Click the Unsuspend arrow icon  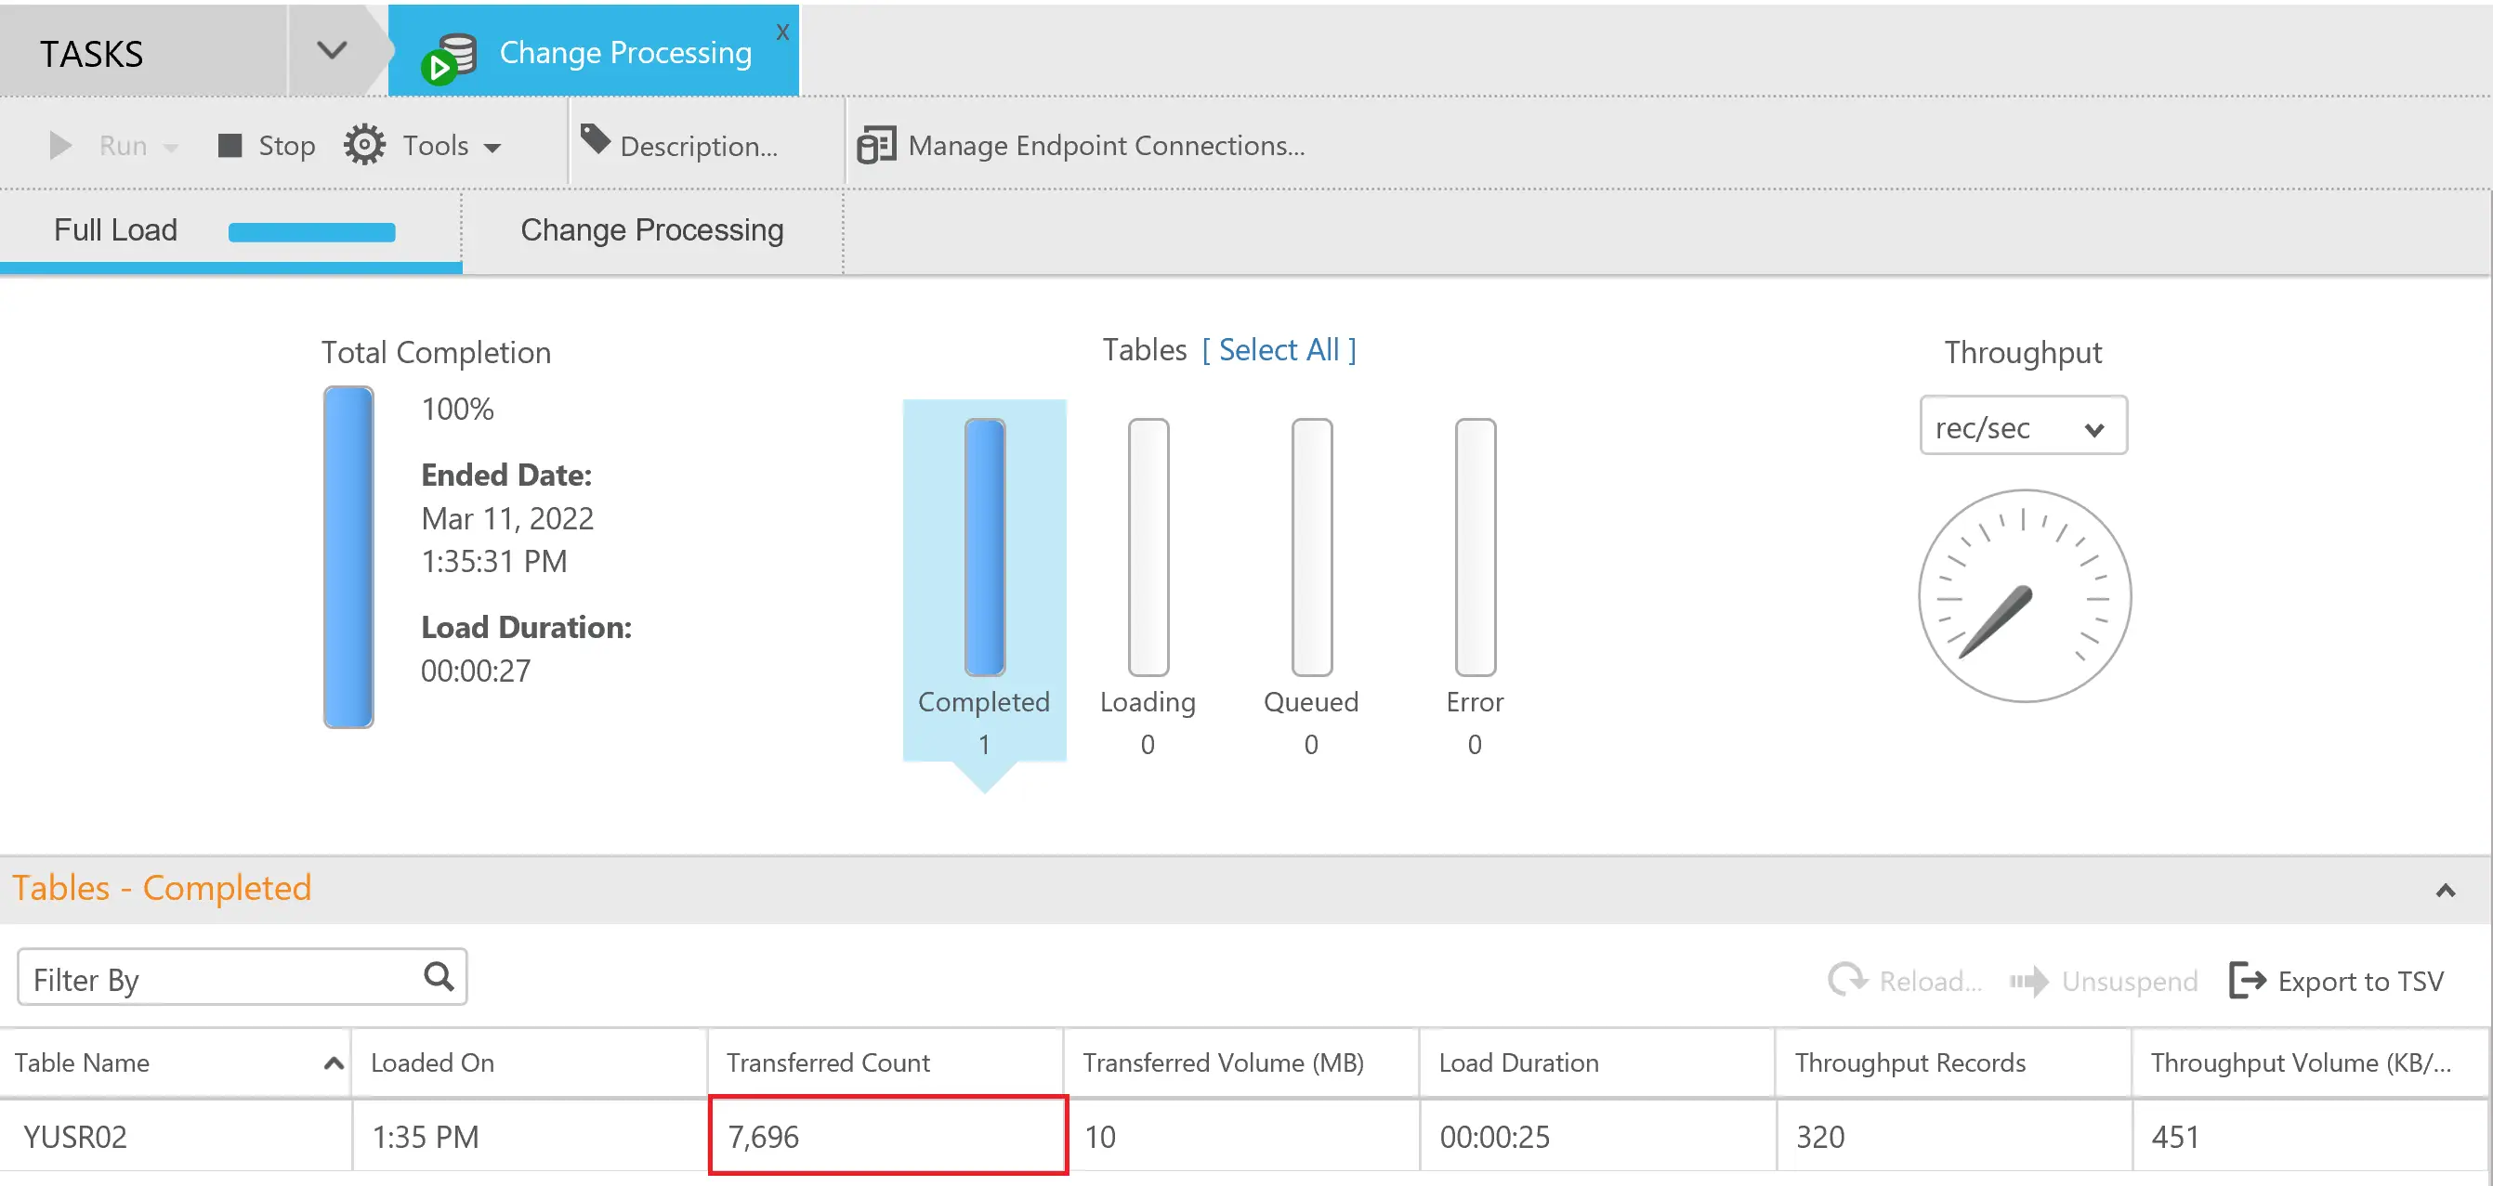[x=2027, y=981]
